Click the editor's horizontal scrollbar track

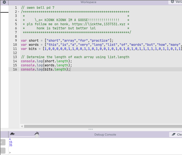101,126
